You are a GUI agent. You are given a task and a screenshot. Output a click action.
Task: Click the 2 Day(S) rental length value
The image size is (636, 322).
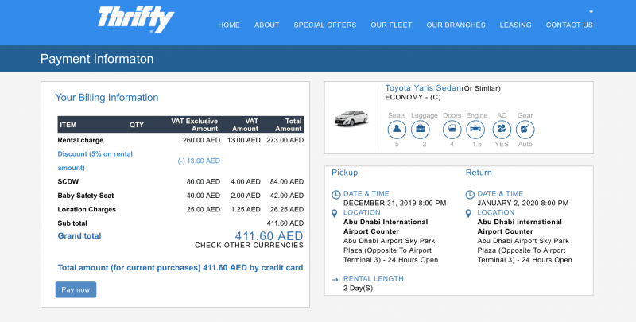tap(359, 289)
